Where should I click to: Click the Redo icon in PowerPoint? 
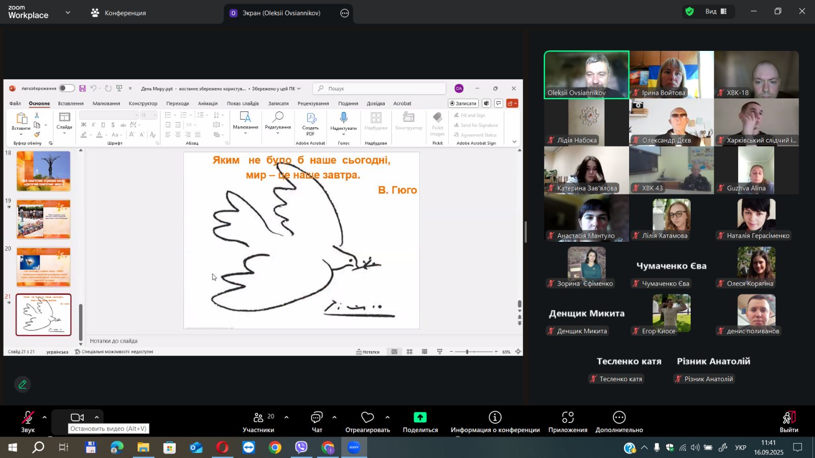[108, 89]
